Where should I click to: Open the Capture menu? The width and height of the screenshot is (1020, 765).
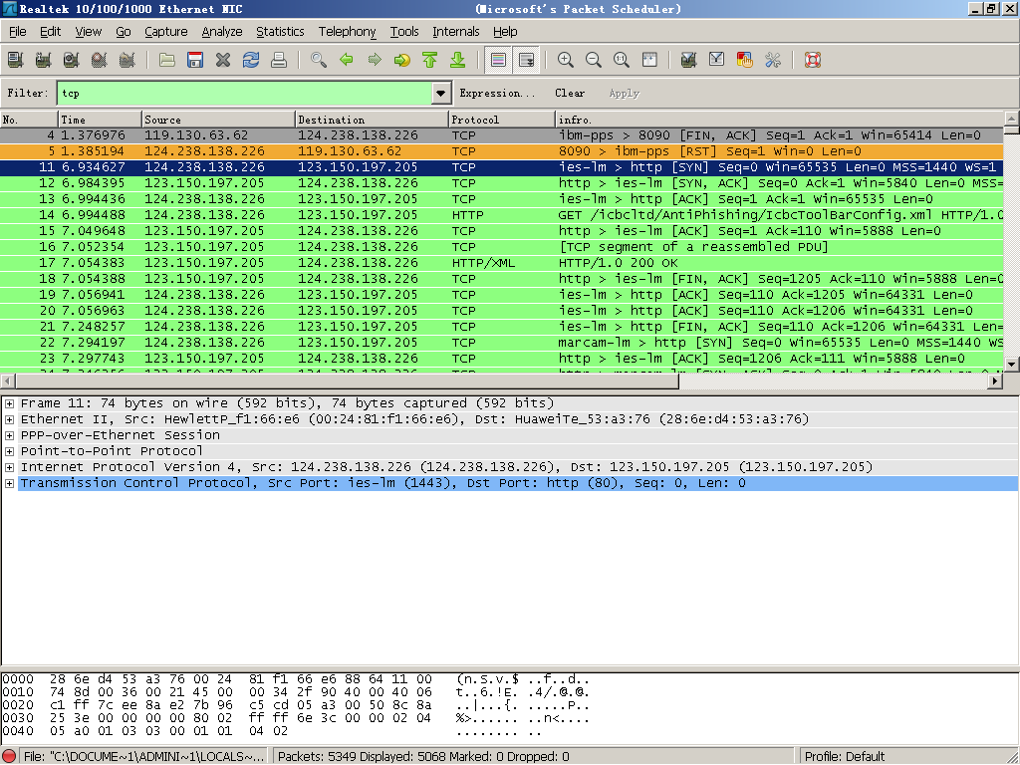click(166, 31)
